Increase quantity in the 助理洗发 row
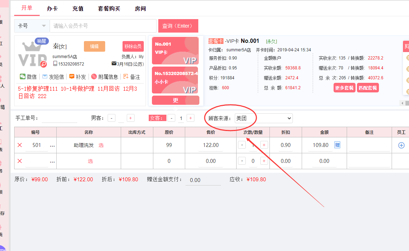The width and height of the screenshot is (409, 251). coord(264,145)
